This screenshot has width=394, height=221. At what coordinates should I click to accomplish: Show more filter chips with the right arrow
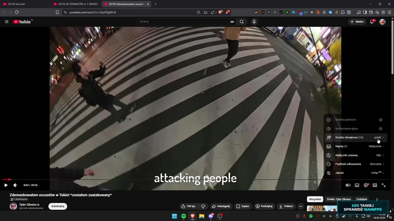[x=377, y=199]
